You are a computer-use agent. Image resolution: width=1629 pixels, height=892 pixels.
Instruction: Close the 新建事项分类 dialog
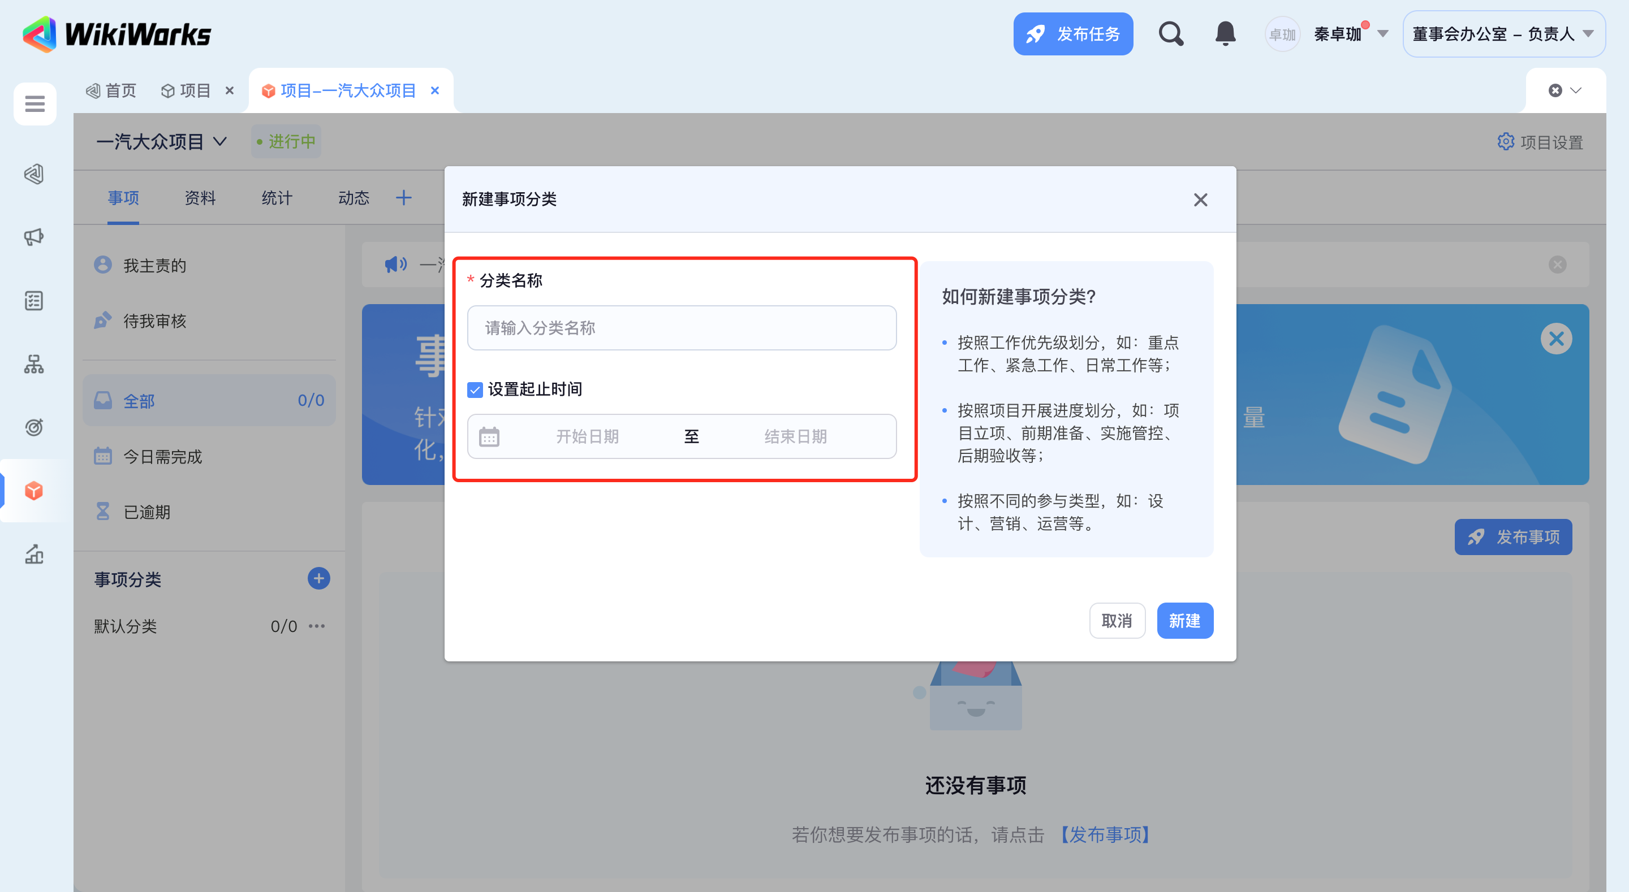click(x=1200, y=200)
